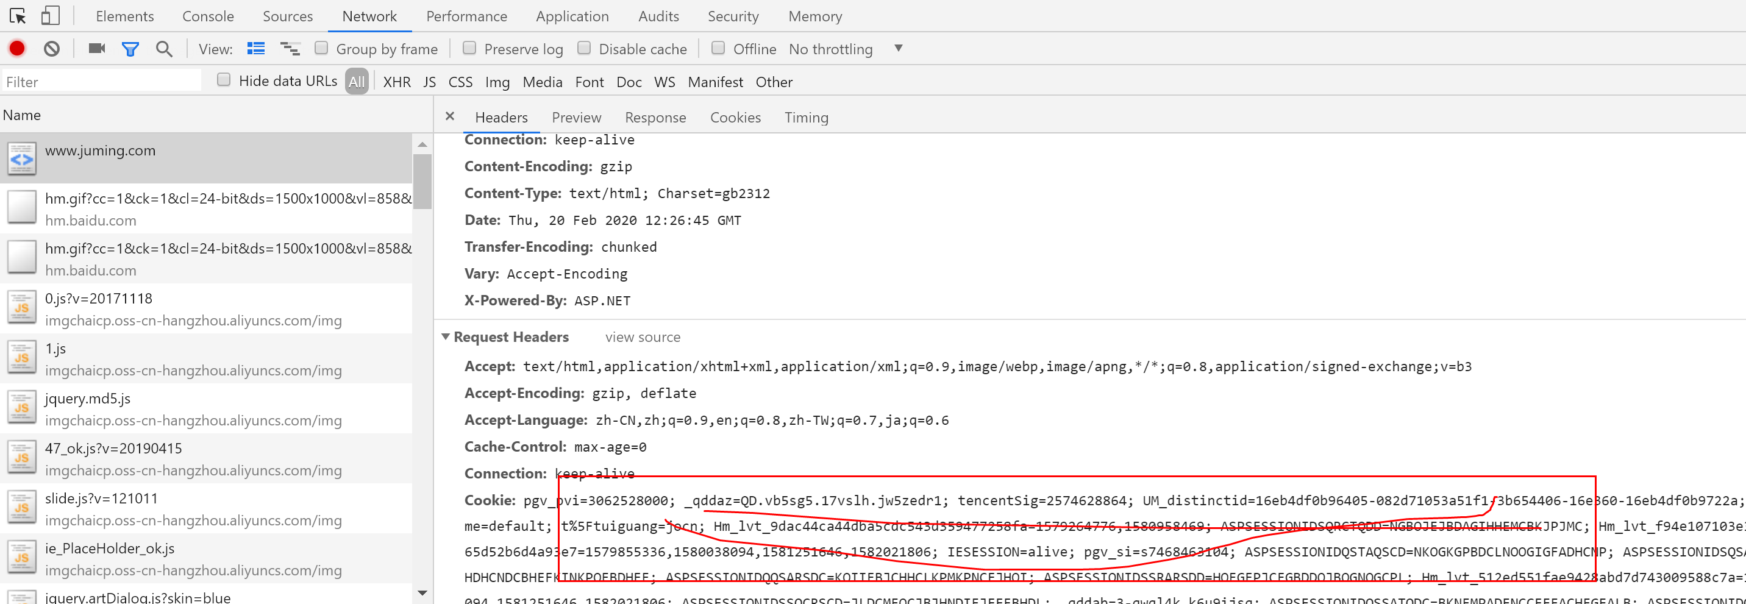Screen dimensions: 1746x604
Task: Click the request list scrollbar thumb
Action: 422,181
